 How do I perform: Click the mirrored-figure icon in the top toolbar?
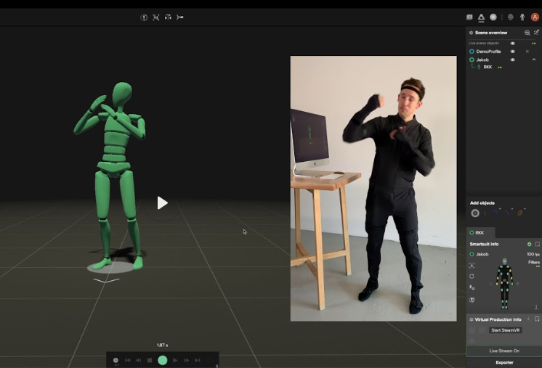tap(168, 17)
